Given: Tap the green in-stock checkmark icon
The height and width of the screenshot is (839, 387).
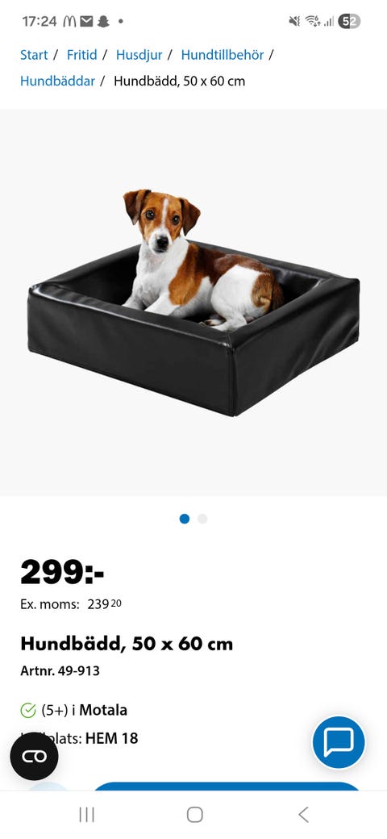Looking at the screenshot, I should [x=27, y=711].
